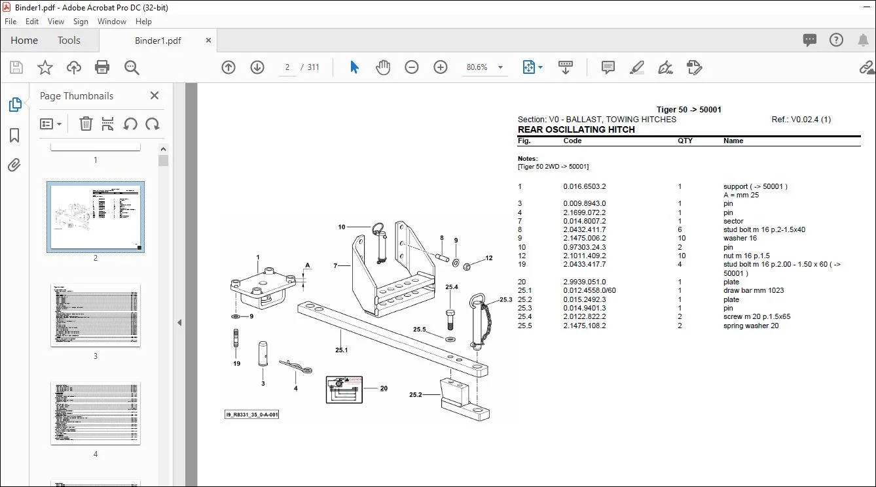Click the scrolling mode keyboard icon
This screenshot has width=876, height=487.
tap(566, 67)
